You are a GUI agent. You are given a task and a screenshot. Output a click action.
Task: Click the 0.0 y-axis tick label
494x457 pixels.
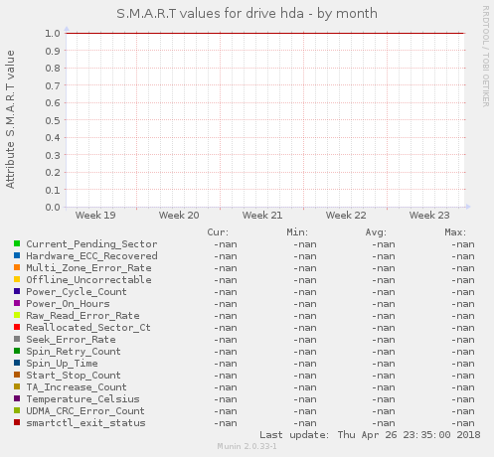click(53, 208)
